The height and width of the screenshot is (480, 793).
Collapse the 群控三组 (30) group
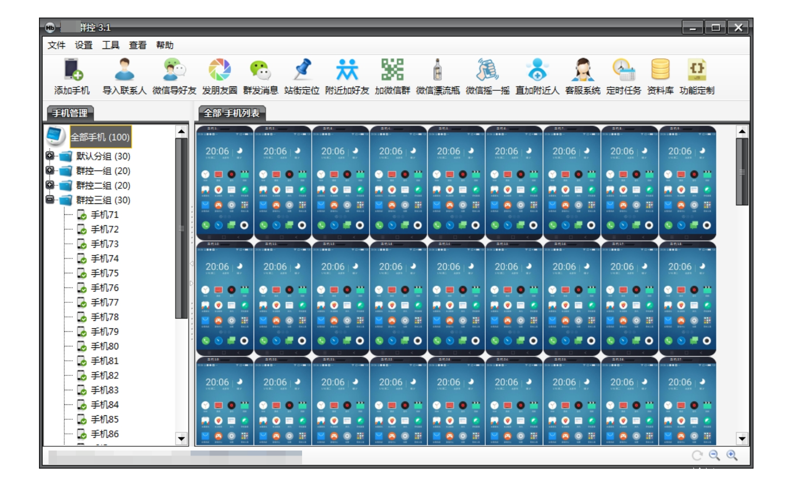coord(50,199)
